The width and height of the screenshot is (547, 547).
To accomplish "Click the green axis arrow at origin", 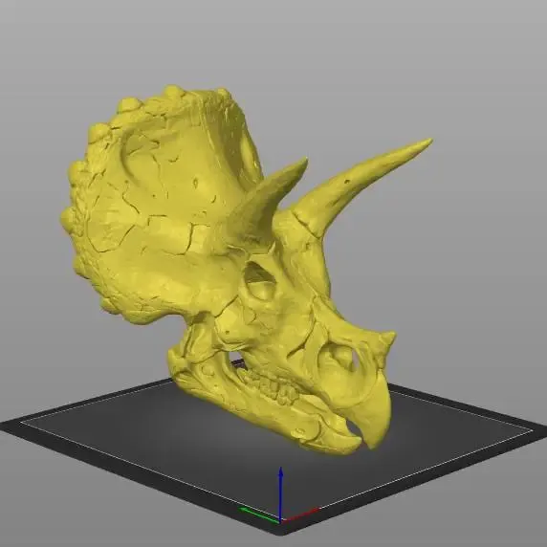I will [x=258, y=514].
